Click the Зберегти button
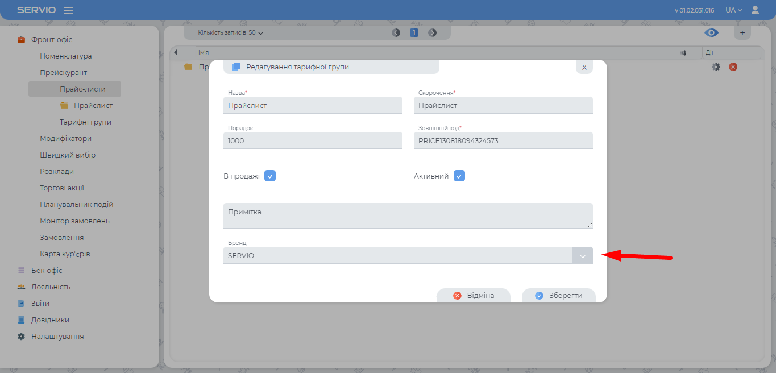The width and height of the screenshot is (776, 373). click(x=558, y=296)
